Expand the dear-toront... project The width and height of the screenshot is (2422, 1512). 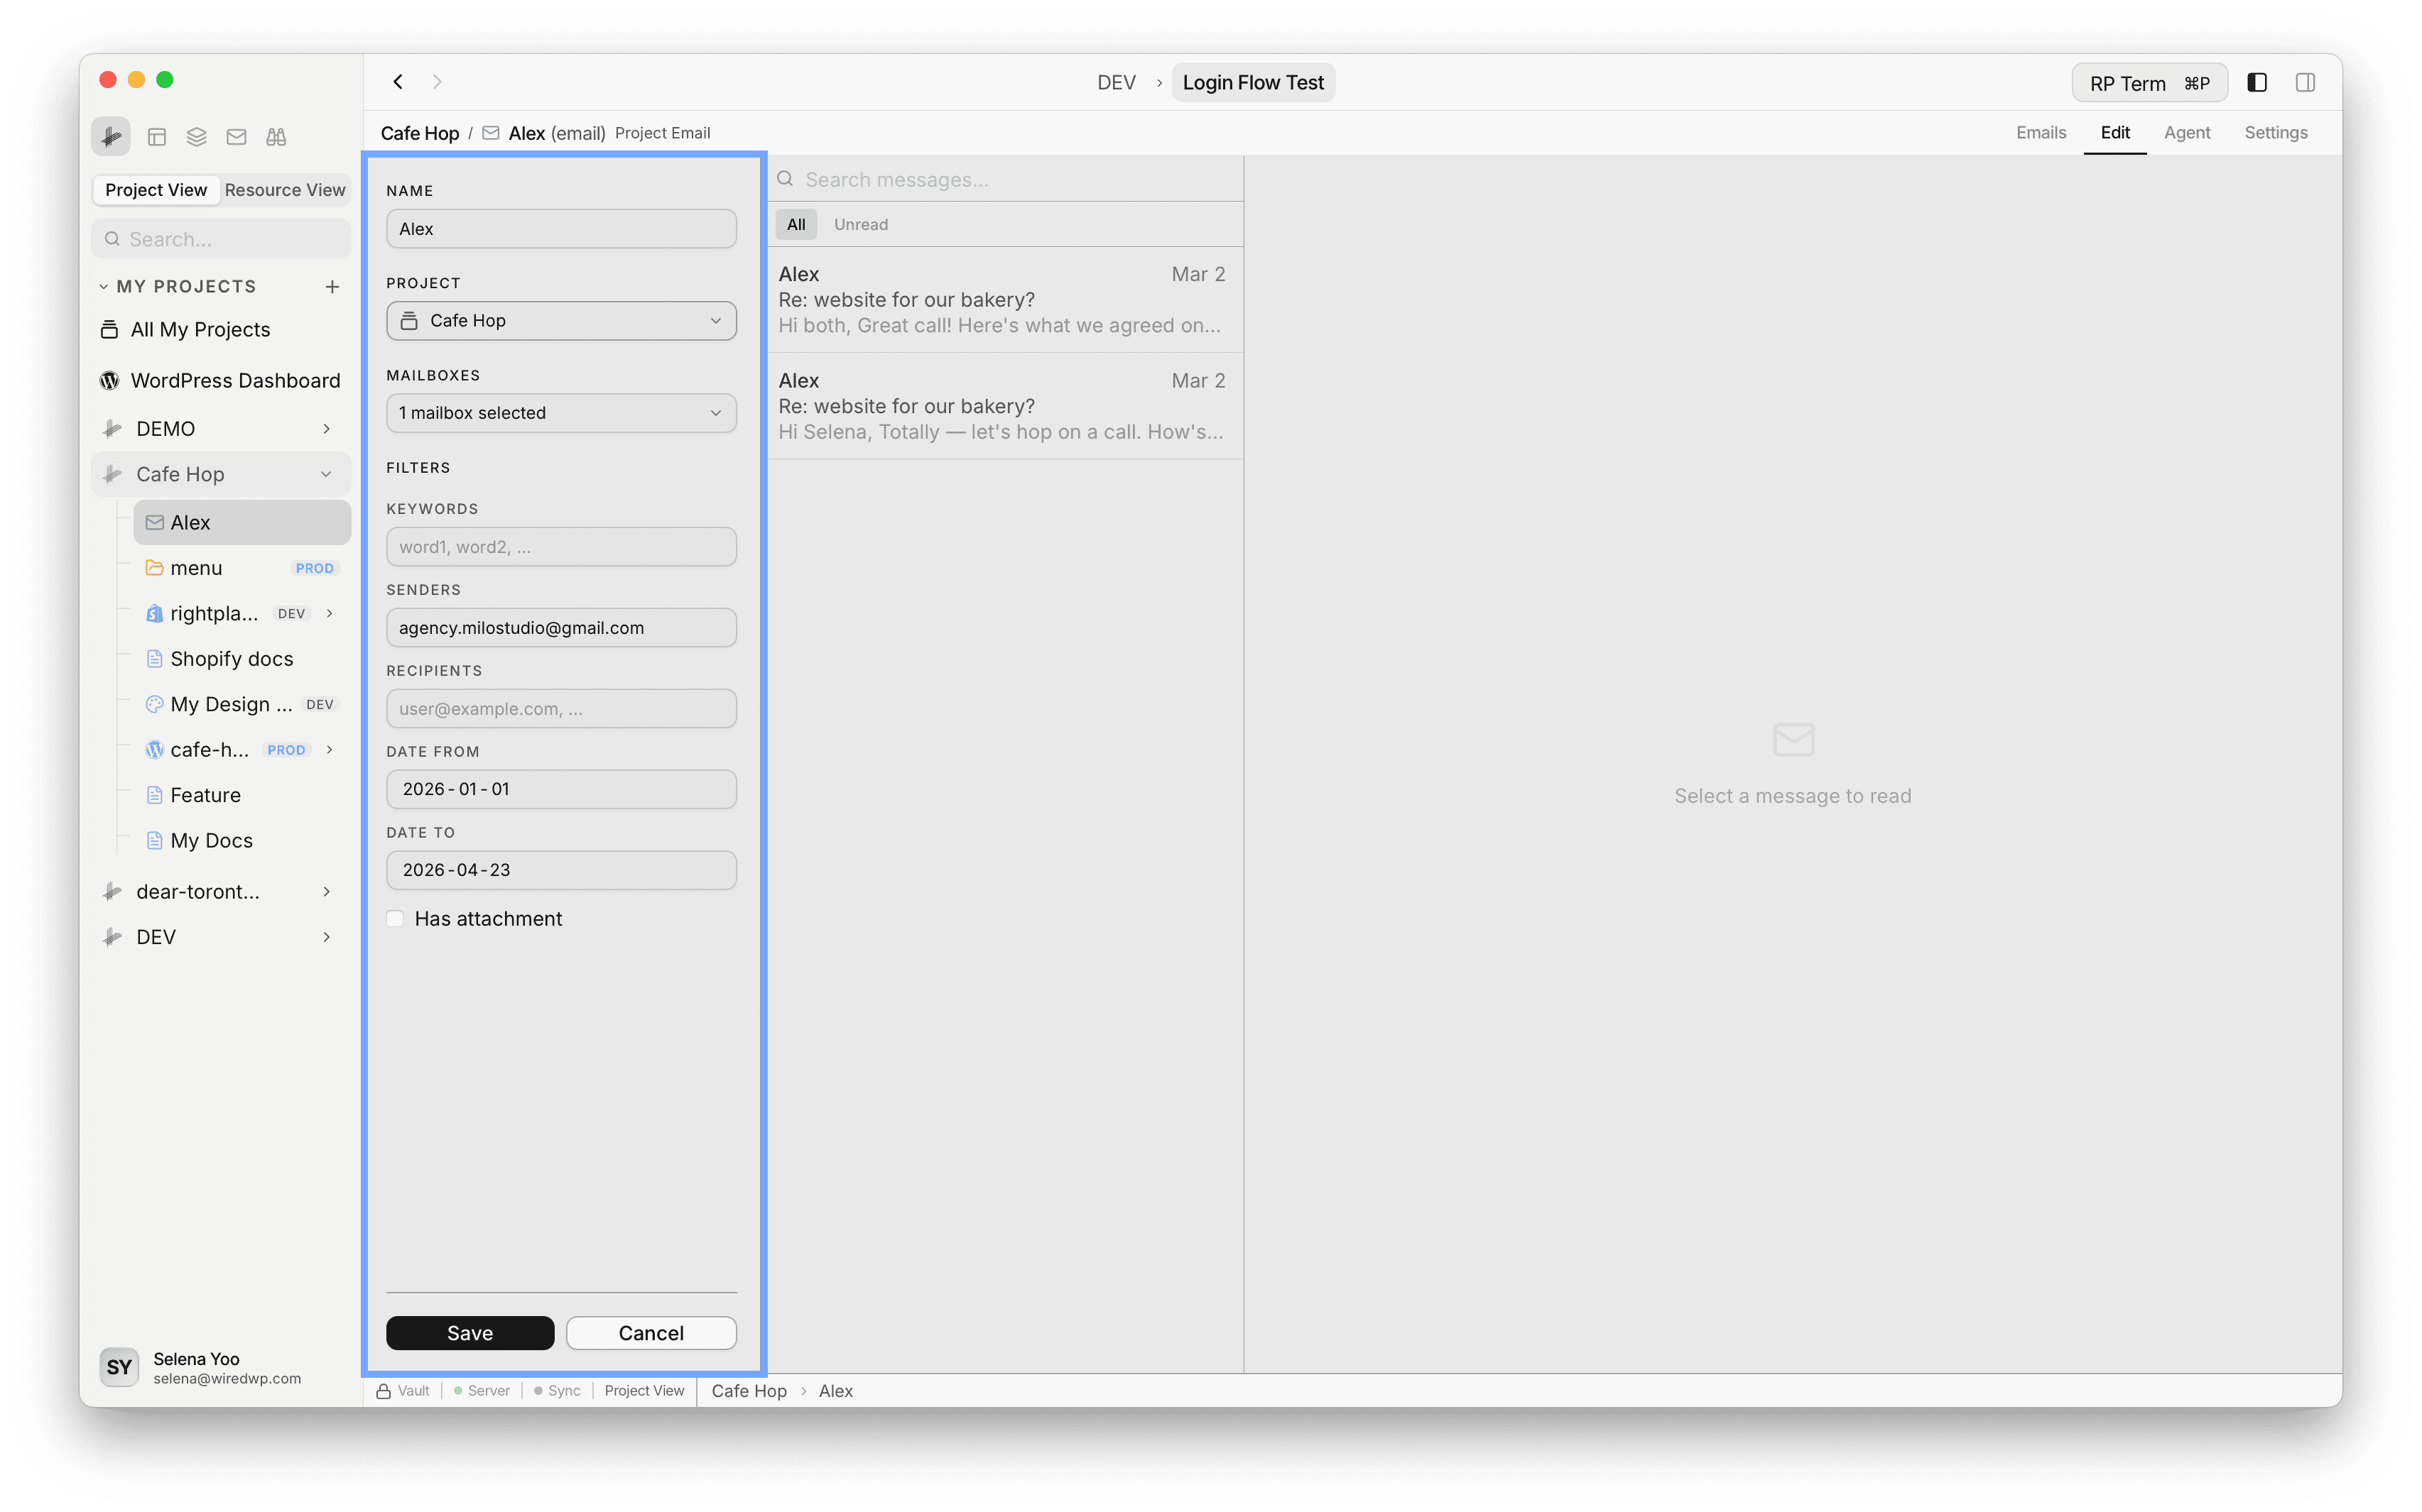point(326,892)
